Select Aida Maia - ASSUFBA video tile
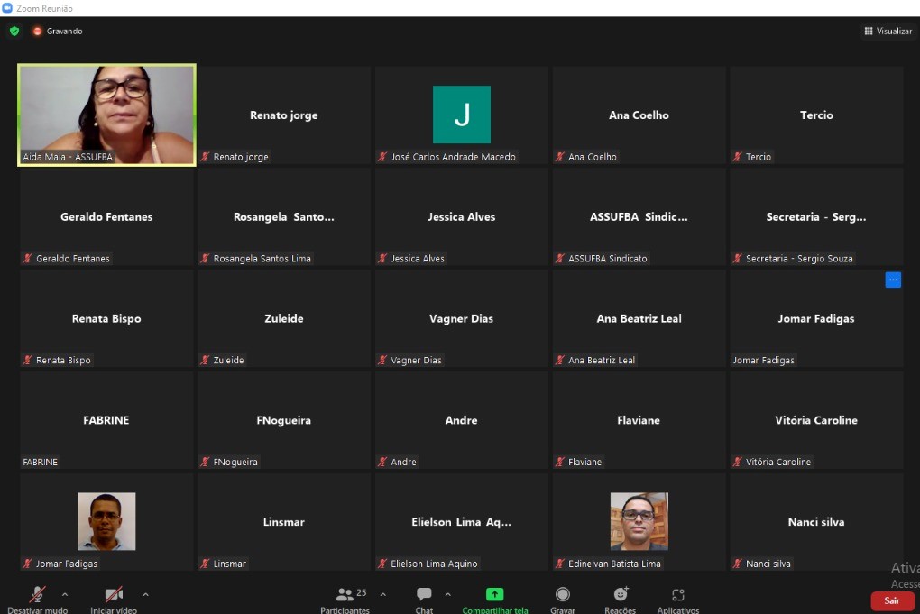 (106, 115)
